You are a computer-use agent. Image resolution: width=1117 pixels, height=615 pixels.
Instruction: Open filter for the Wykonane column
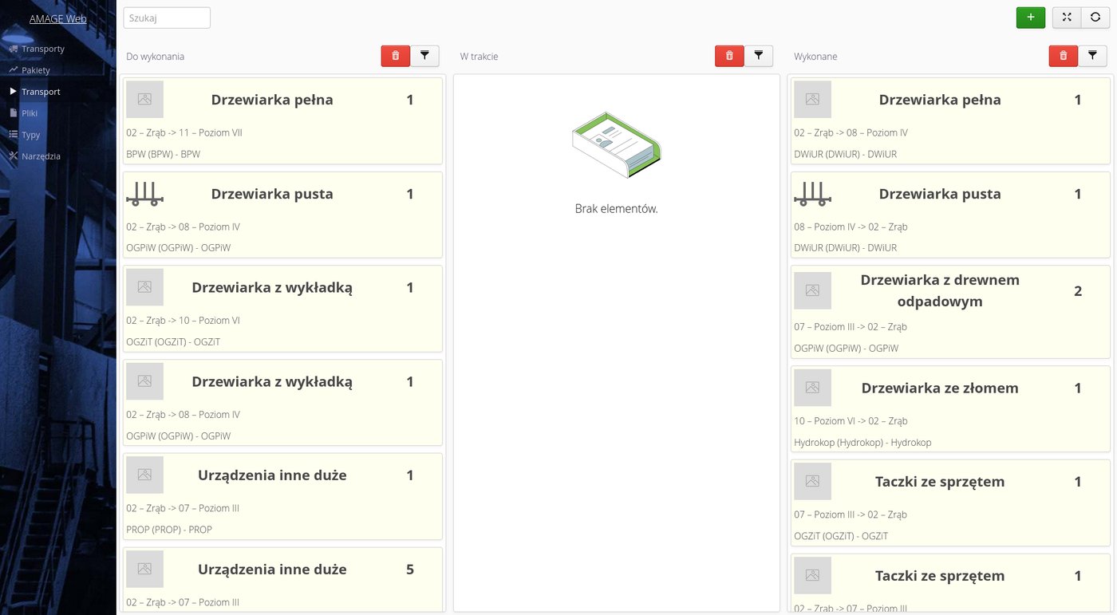tap(1092, 55)
